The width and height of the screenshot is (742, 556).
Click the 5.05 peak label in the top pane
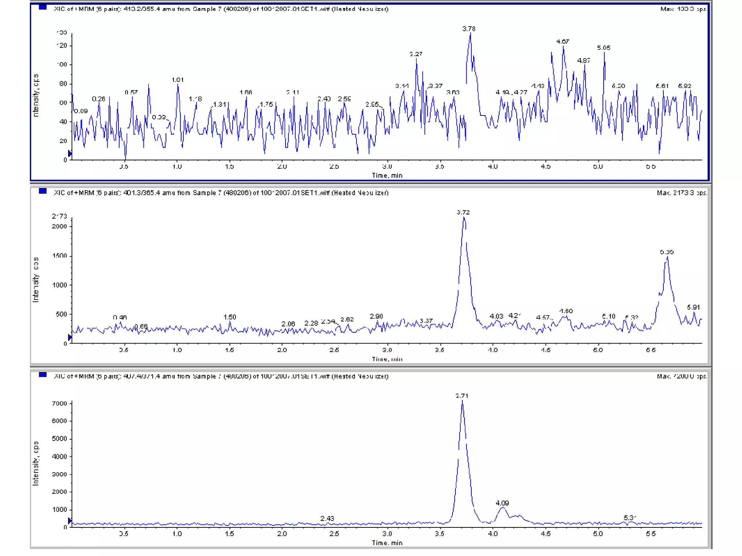(x=604, y=48)
